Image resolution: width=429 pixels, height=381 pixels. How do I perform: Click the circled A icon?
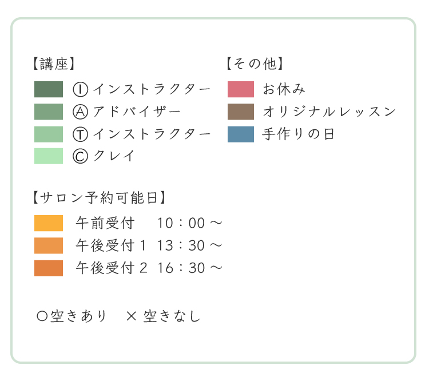(x=81, y=112)
